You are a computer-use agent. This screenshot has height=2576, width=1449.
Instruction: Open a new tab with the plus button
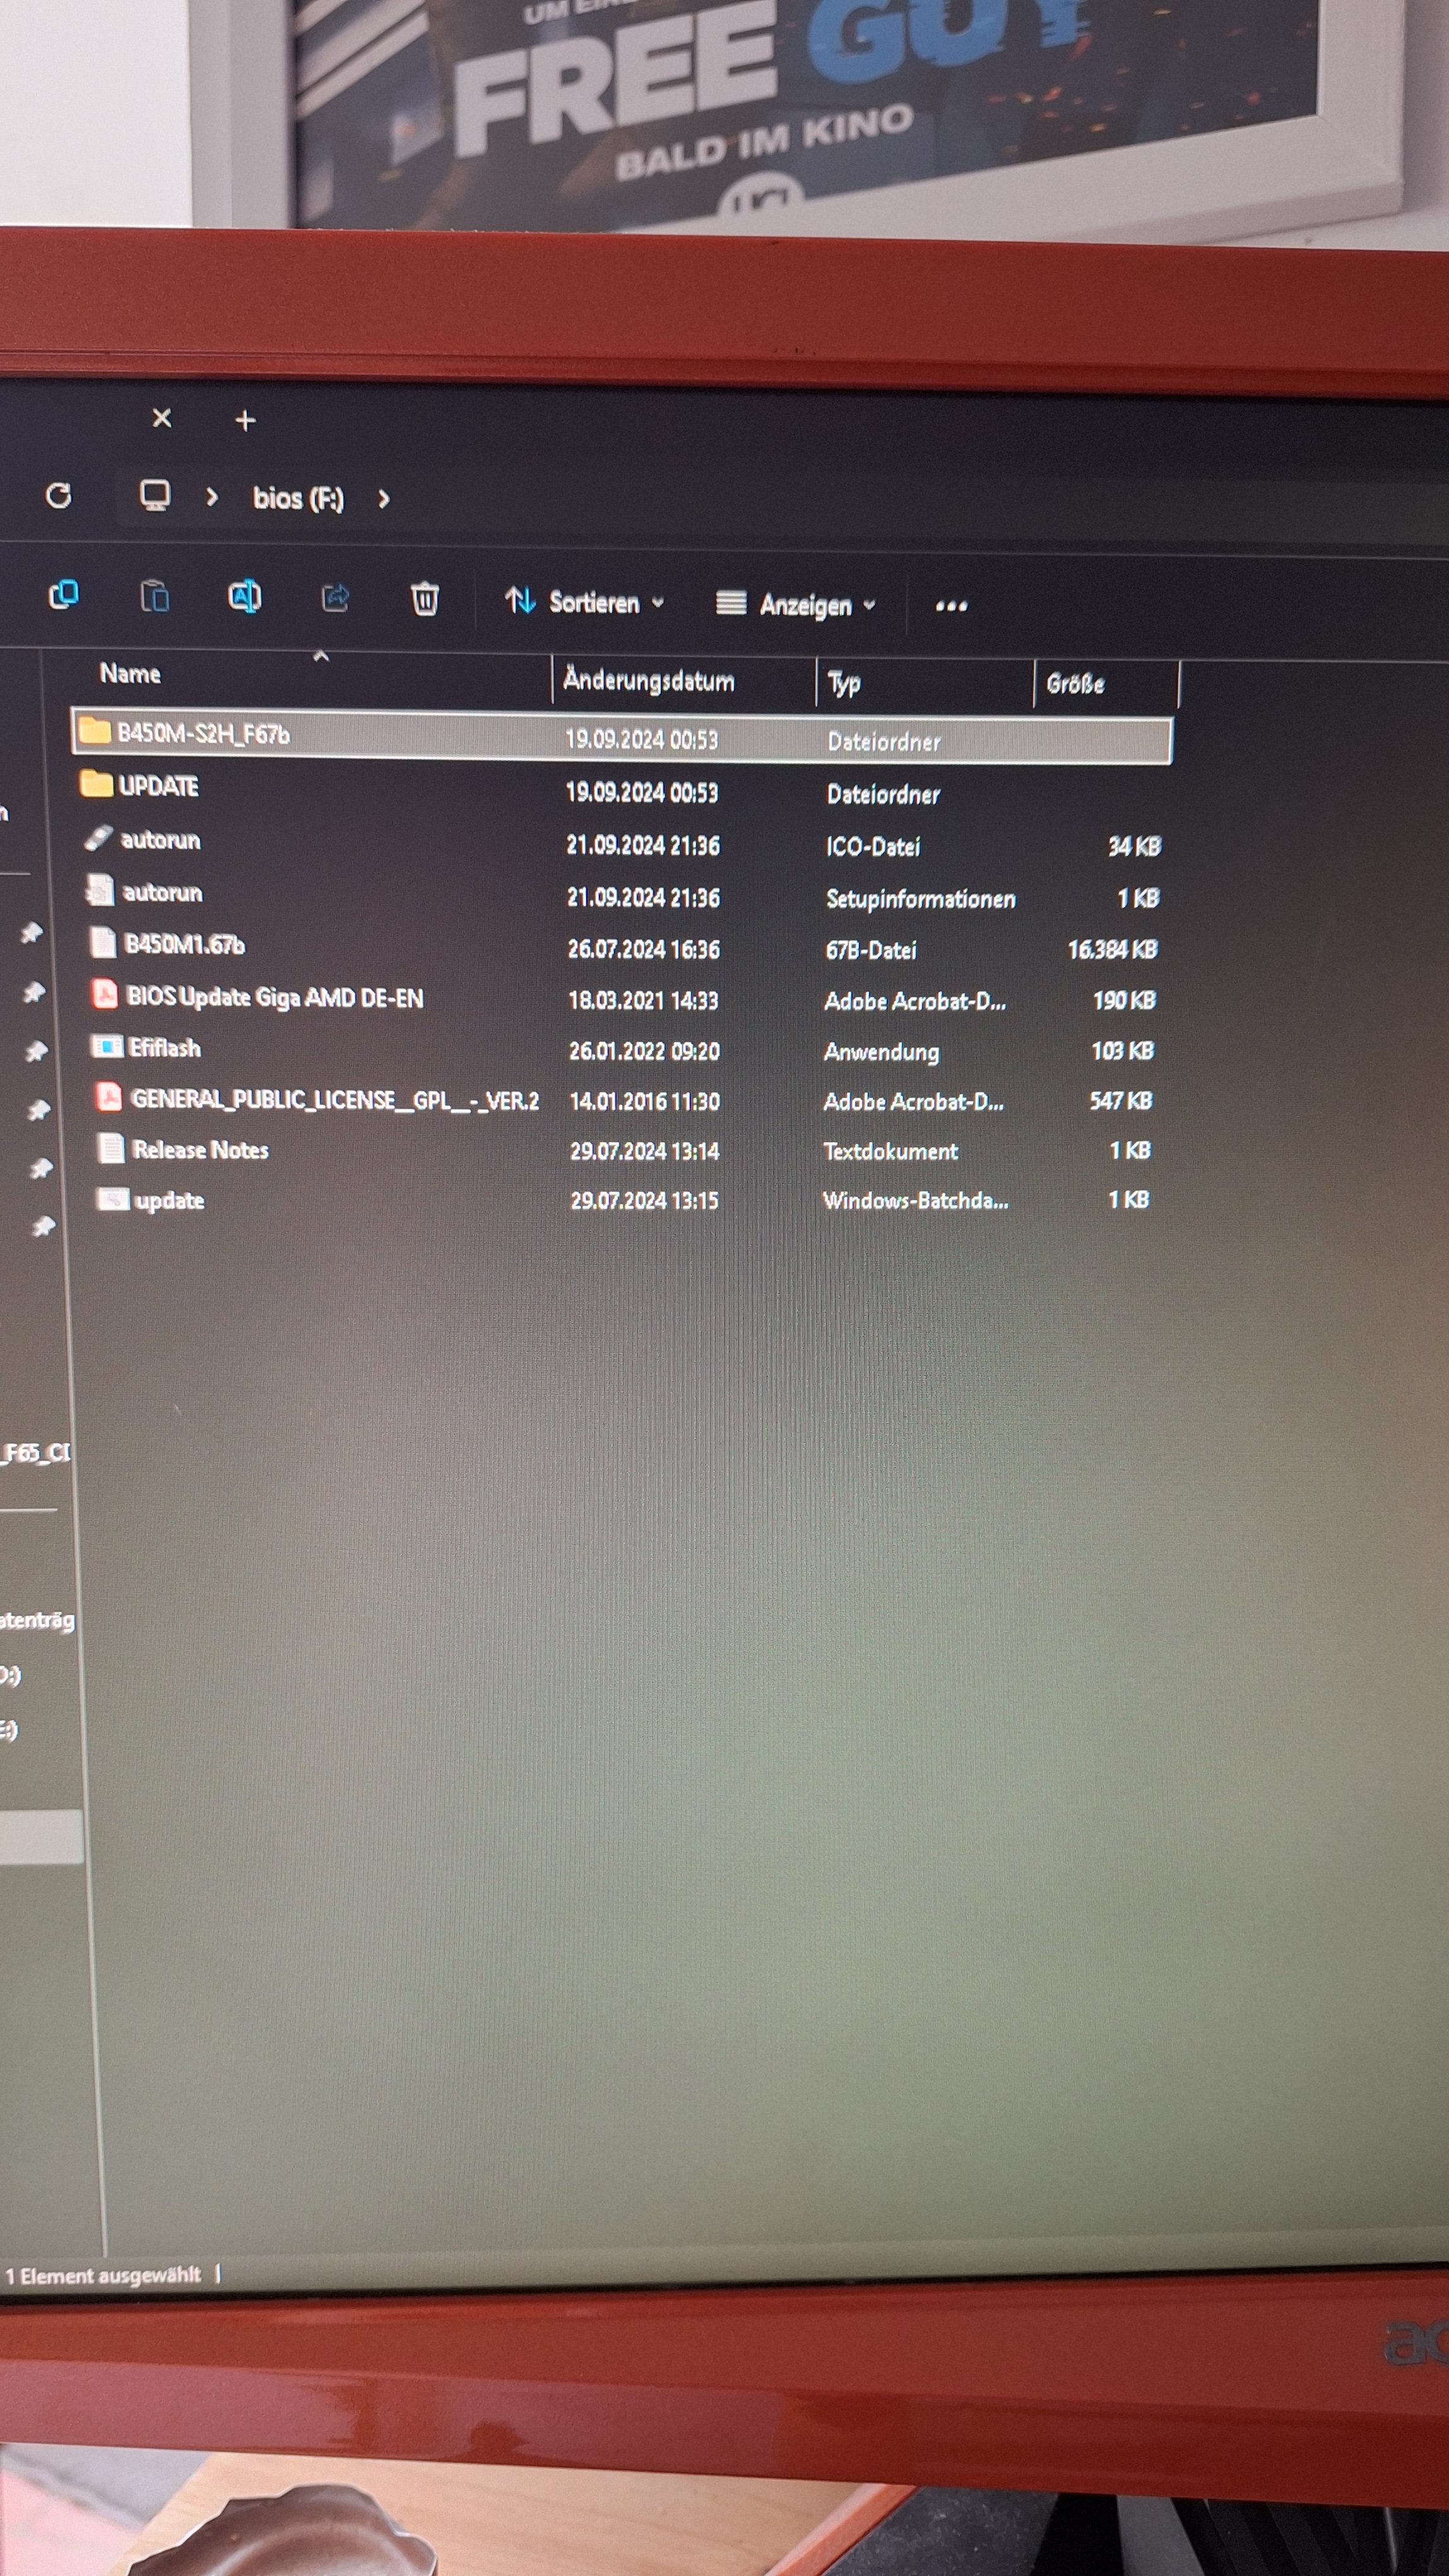[245, 420]
